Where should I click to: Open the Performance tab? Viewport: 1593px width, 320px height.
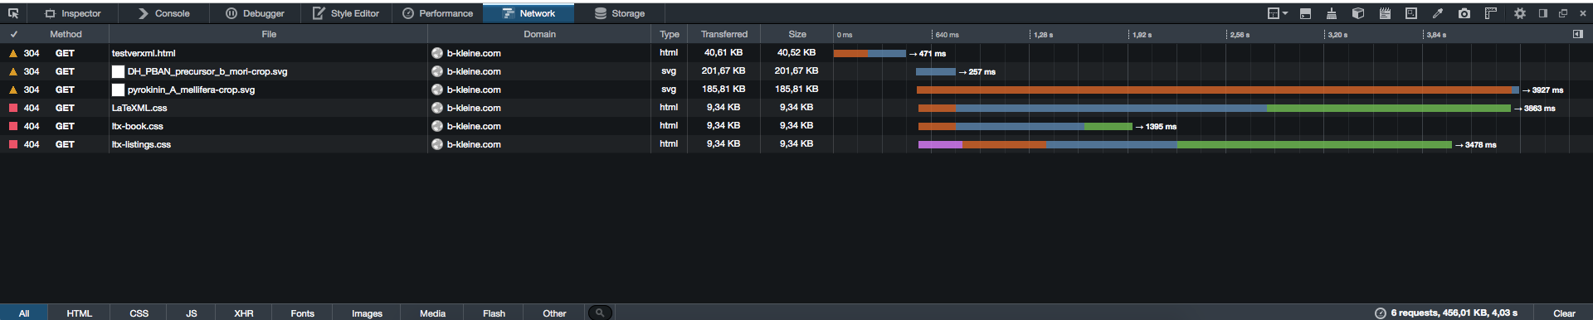437,13
